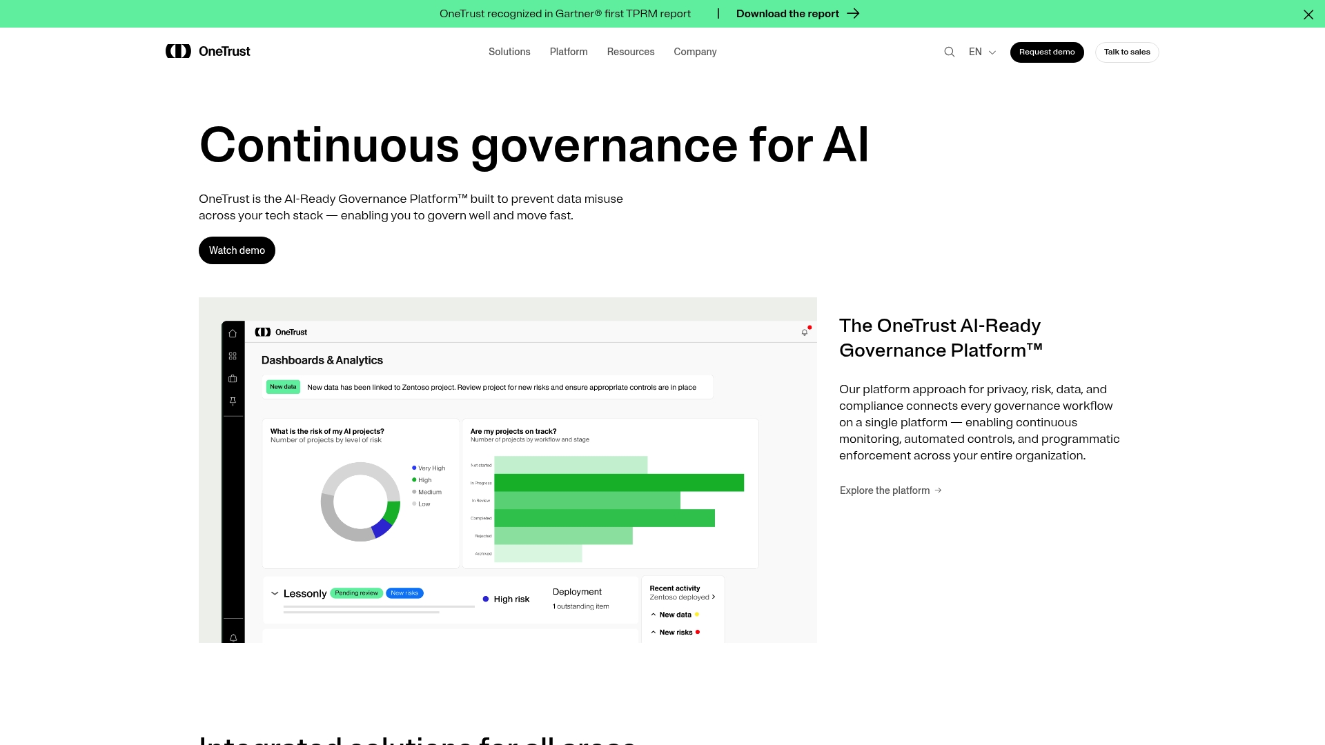1325x745 pixels.
Task: Click the OneTrust logo in the top navigation
Action: (207, 51)
